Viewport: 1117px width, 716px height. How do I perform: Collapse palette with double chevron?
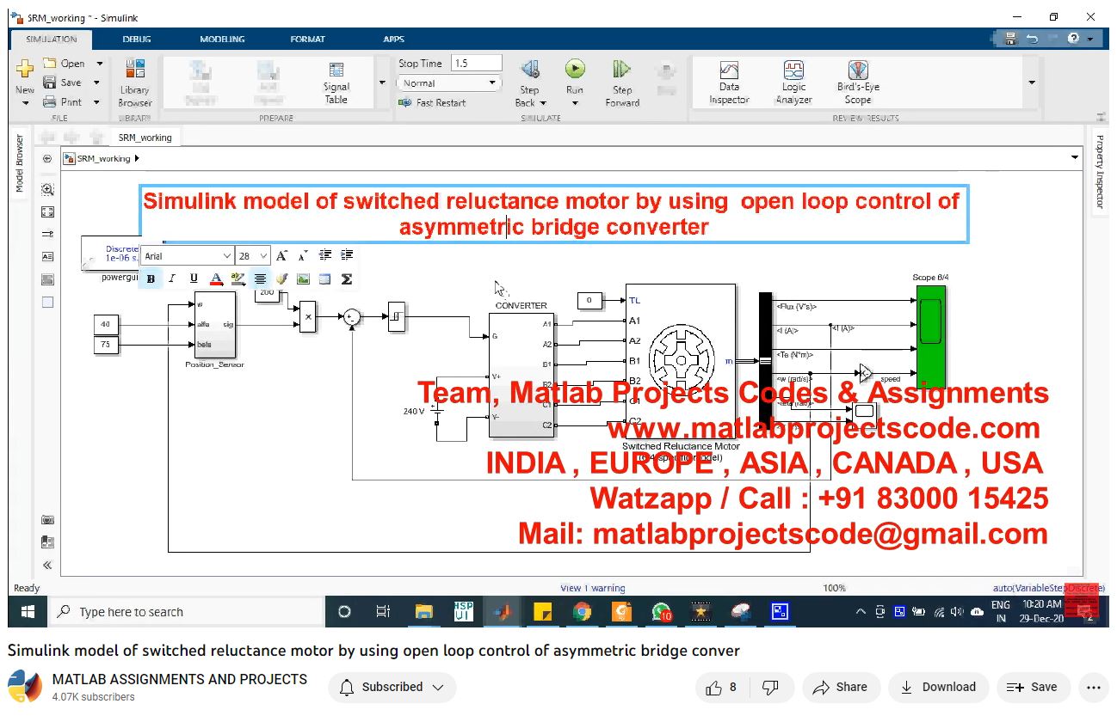pyautogui.click(x=47, y=565)
